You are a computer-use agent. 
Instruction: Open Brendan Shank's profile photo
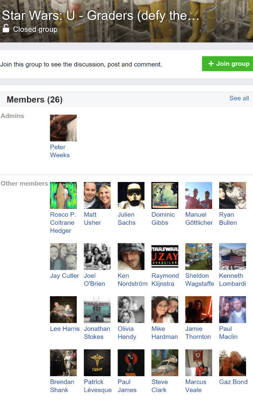tap(63, 363)
